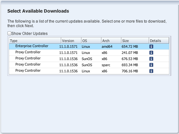This screenshot has width=179, height=134.
Task: Open details icon for the 676.53 MB download
Action: (151, 59)
